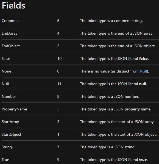Click the 'String' field name
159x164 pixels.
[7, 147]
